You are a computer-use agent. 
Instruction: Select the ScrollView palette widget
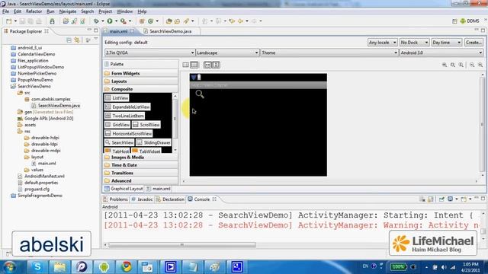146,125
